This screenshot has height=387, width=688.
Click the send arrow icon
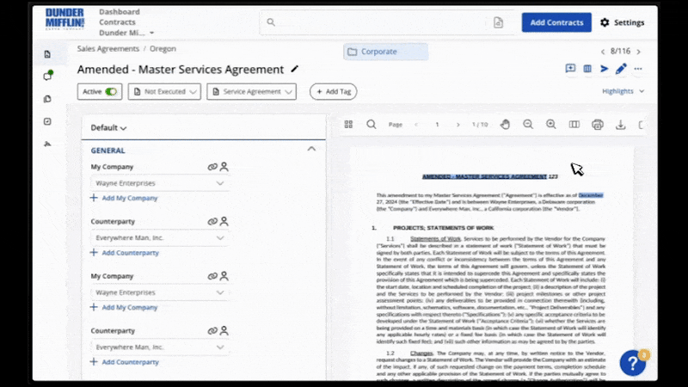(x=605, y=69)
